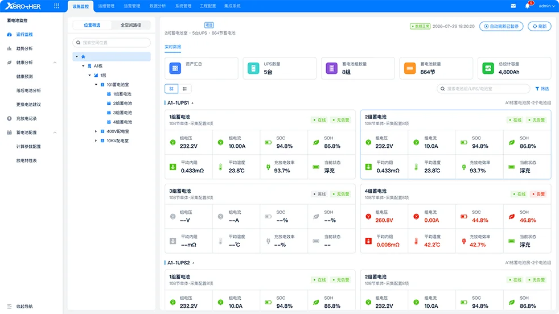This screenshot has width=559, height=314.
Task: Open the admin user dropdown
Action: pos(546,6)
